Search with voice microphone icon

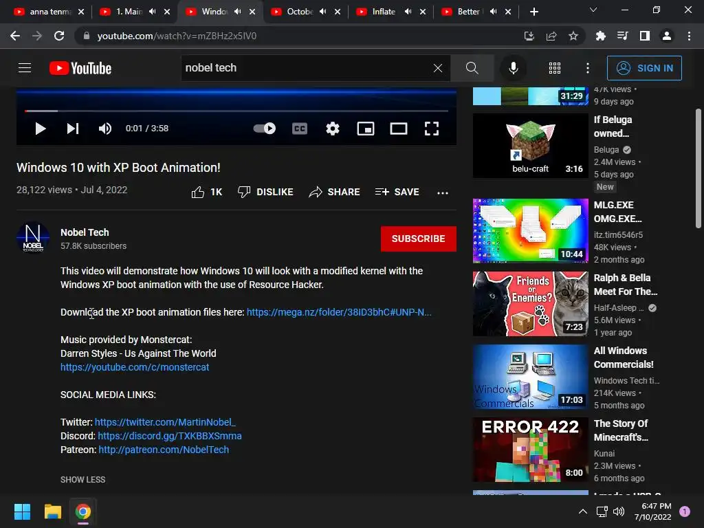point(513,68)
